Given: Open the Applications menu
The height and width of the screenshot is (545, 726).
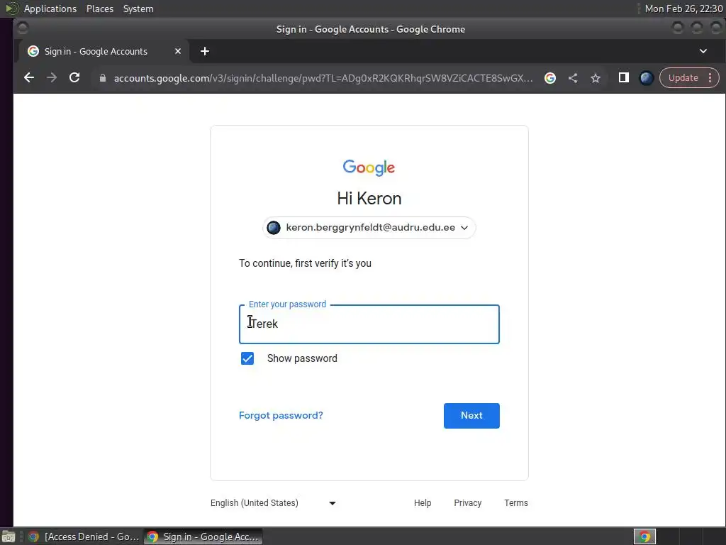Looking at the screenshot, I should (50, 9).
